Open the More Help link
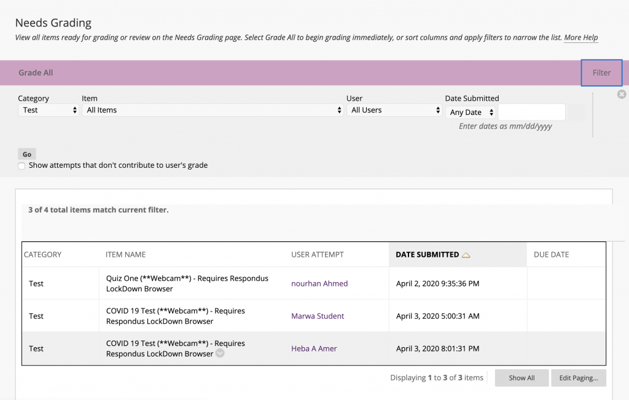This screenshot has width=629, height=400. (x=580, y=37)
